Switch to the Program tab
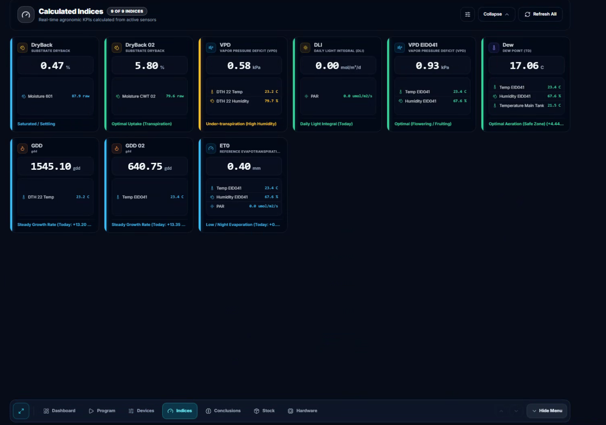The width and height of the screenshot is (606, 425). pyautogui.click(x=102, y=411)
